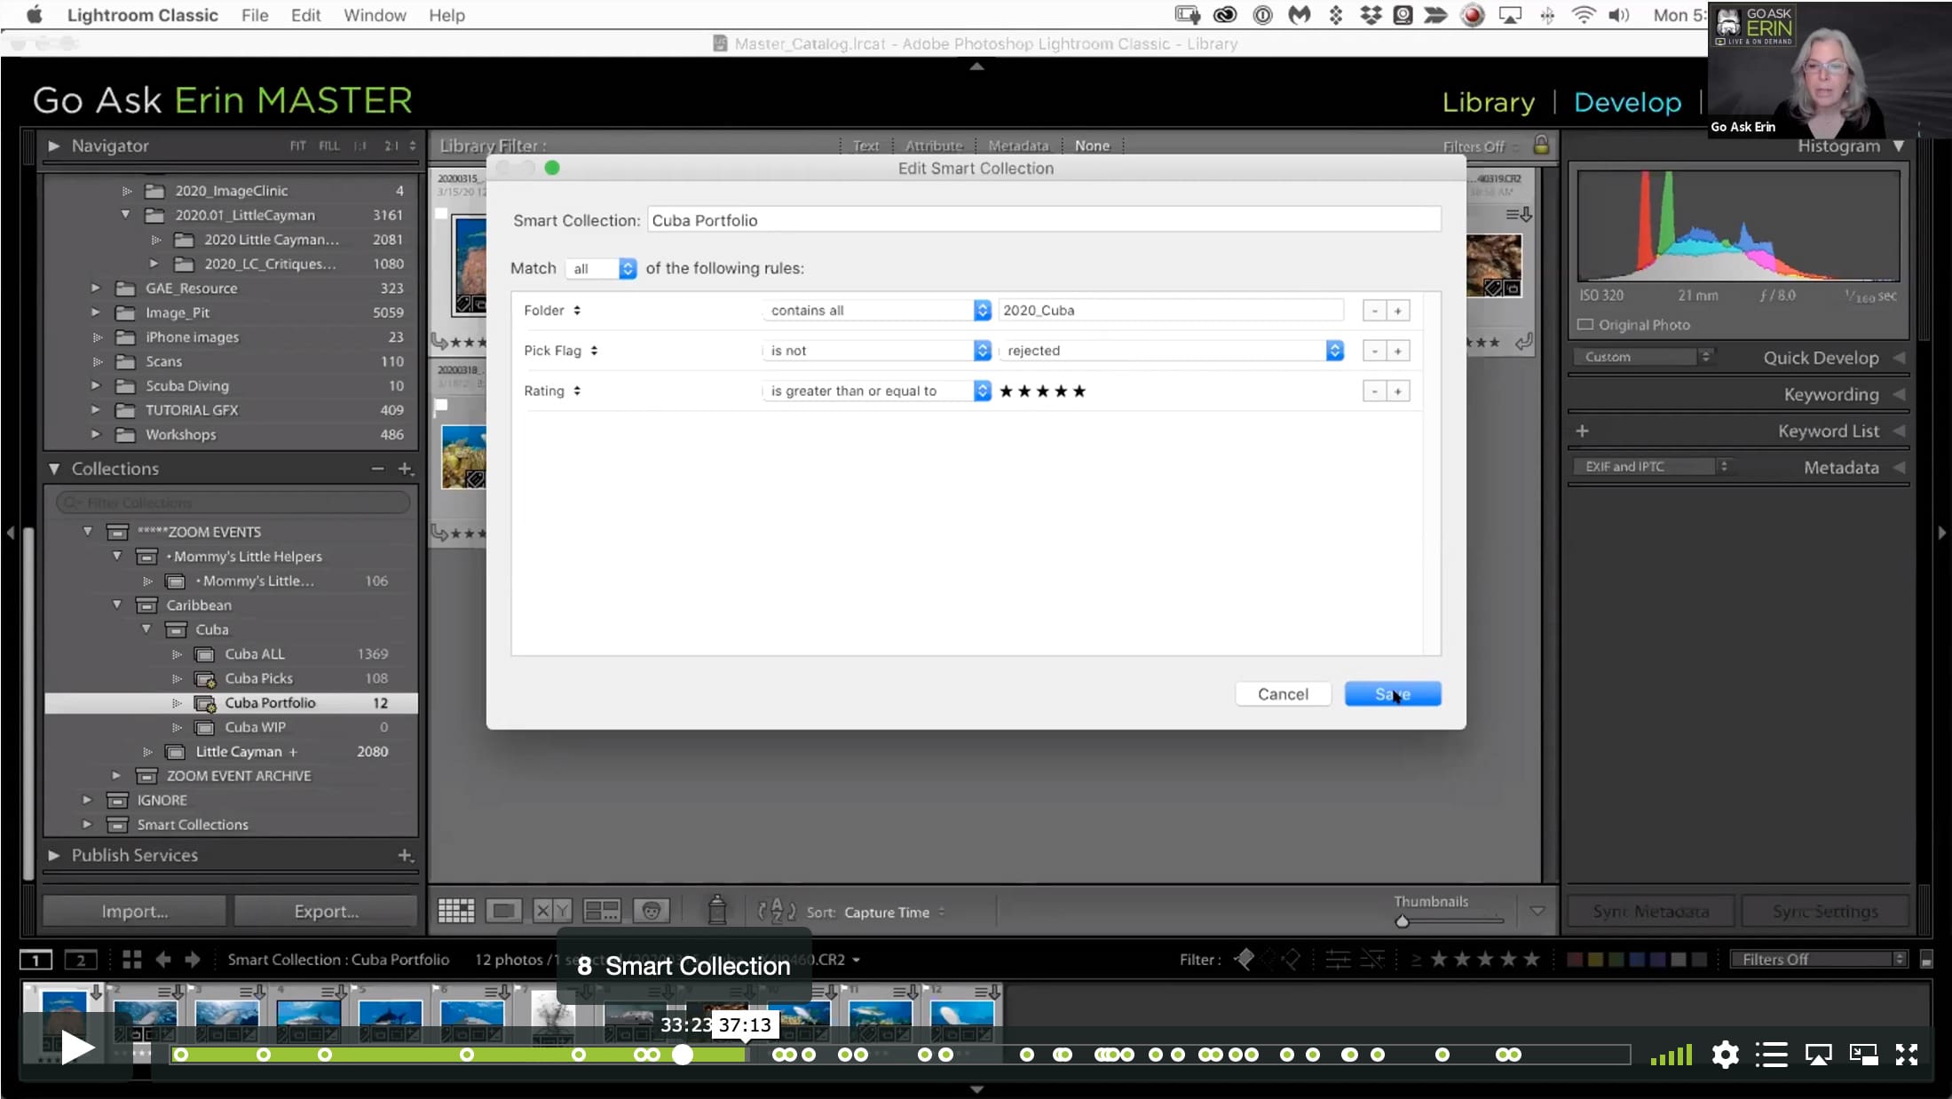Filter by rejected flag in filmstrip

pos(1292,959)
